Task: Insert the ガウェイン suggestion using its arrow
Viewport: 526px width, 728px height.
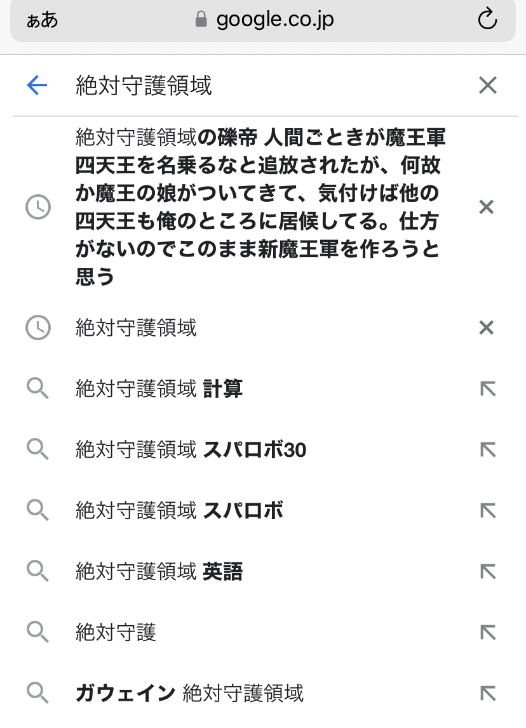Action: tap(487, 693)
